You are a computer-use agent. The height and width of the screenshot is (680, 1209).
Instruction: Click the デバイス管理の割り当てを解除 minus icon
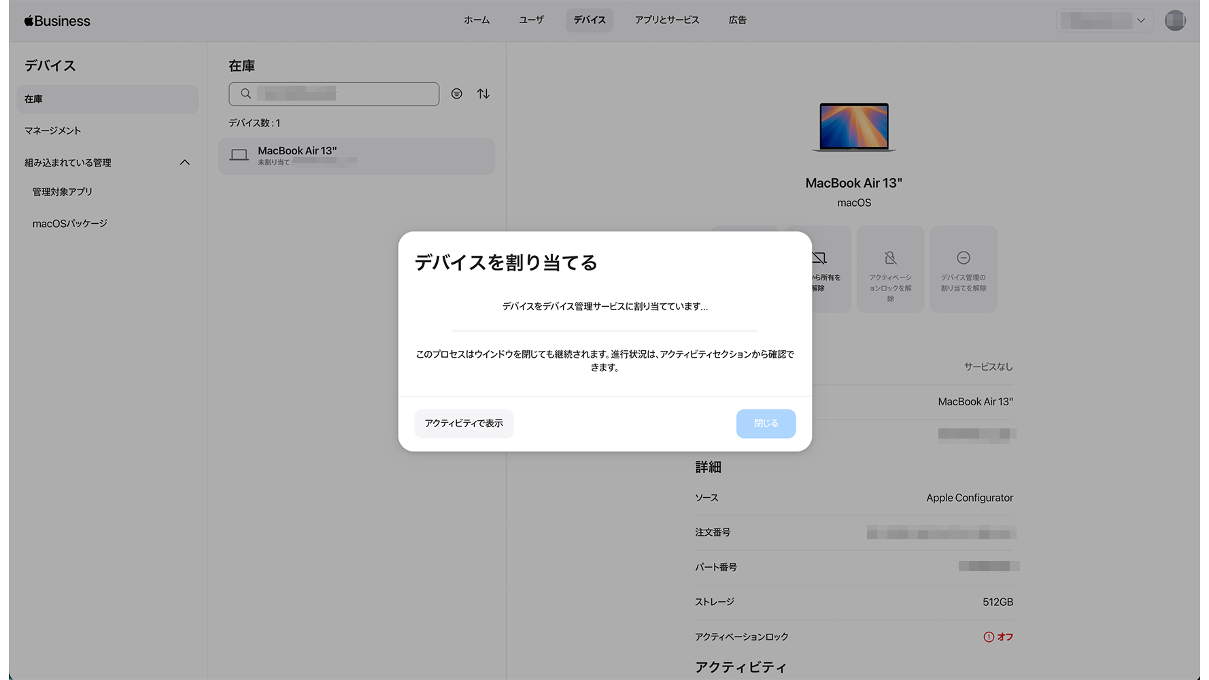click(963, 258)
